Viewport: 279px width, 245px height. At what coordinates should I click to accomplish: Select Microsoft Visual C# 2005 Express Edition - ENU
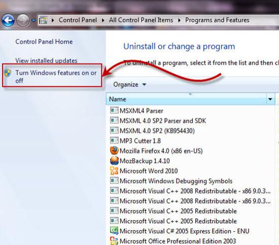pos(185,231)
